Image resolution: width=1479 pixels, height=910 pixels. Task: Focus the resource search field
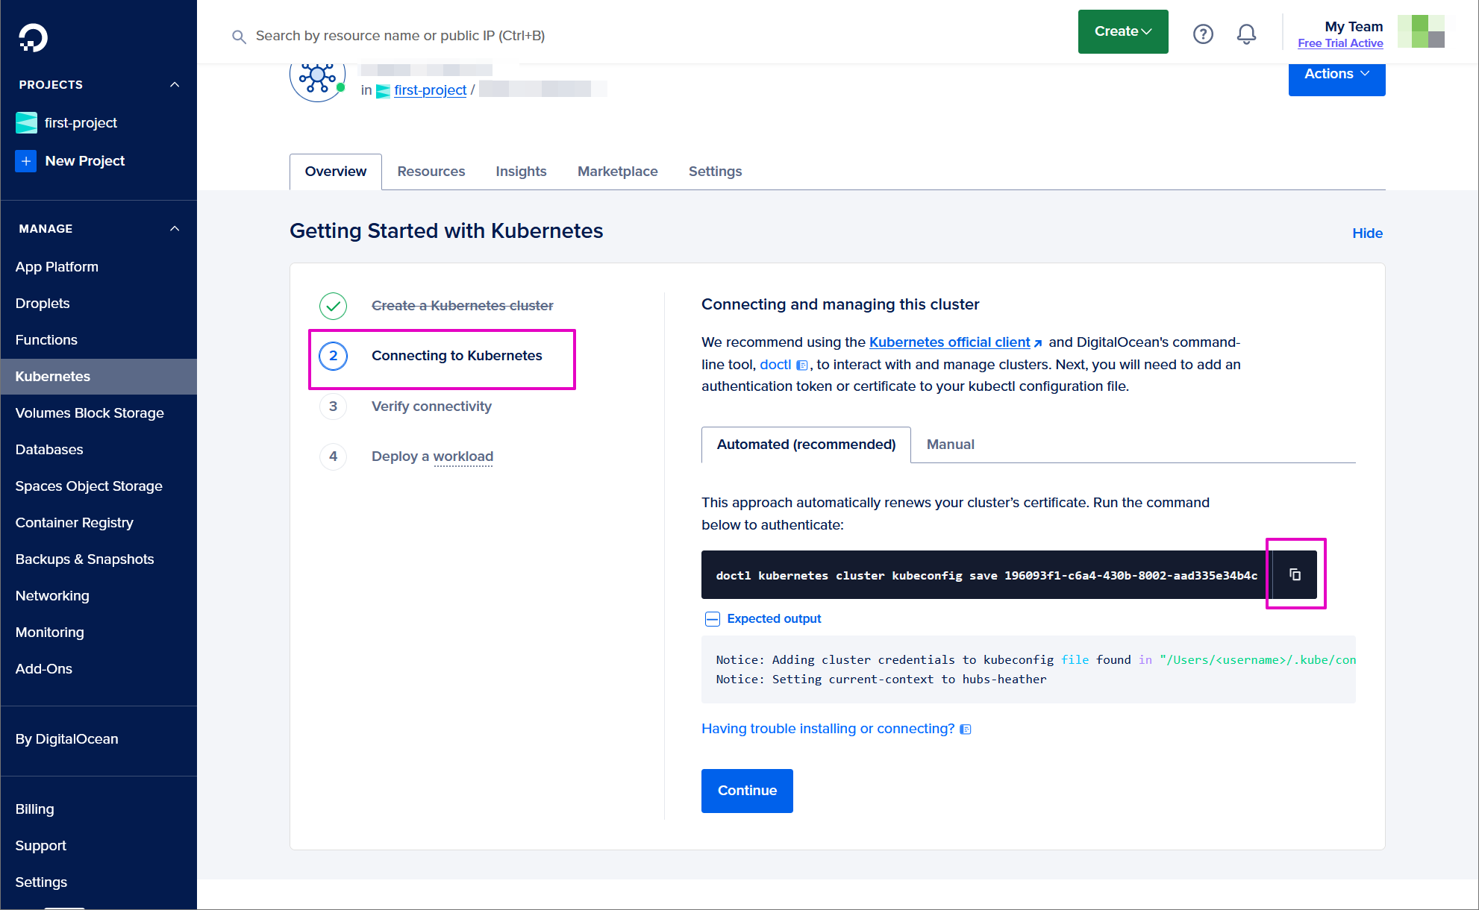(x=400, y=36)
